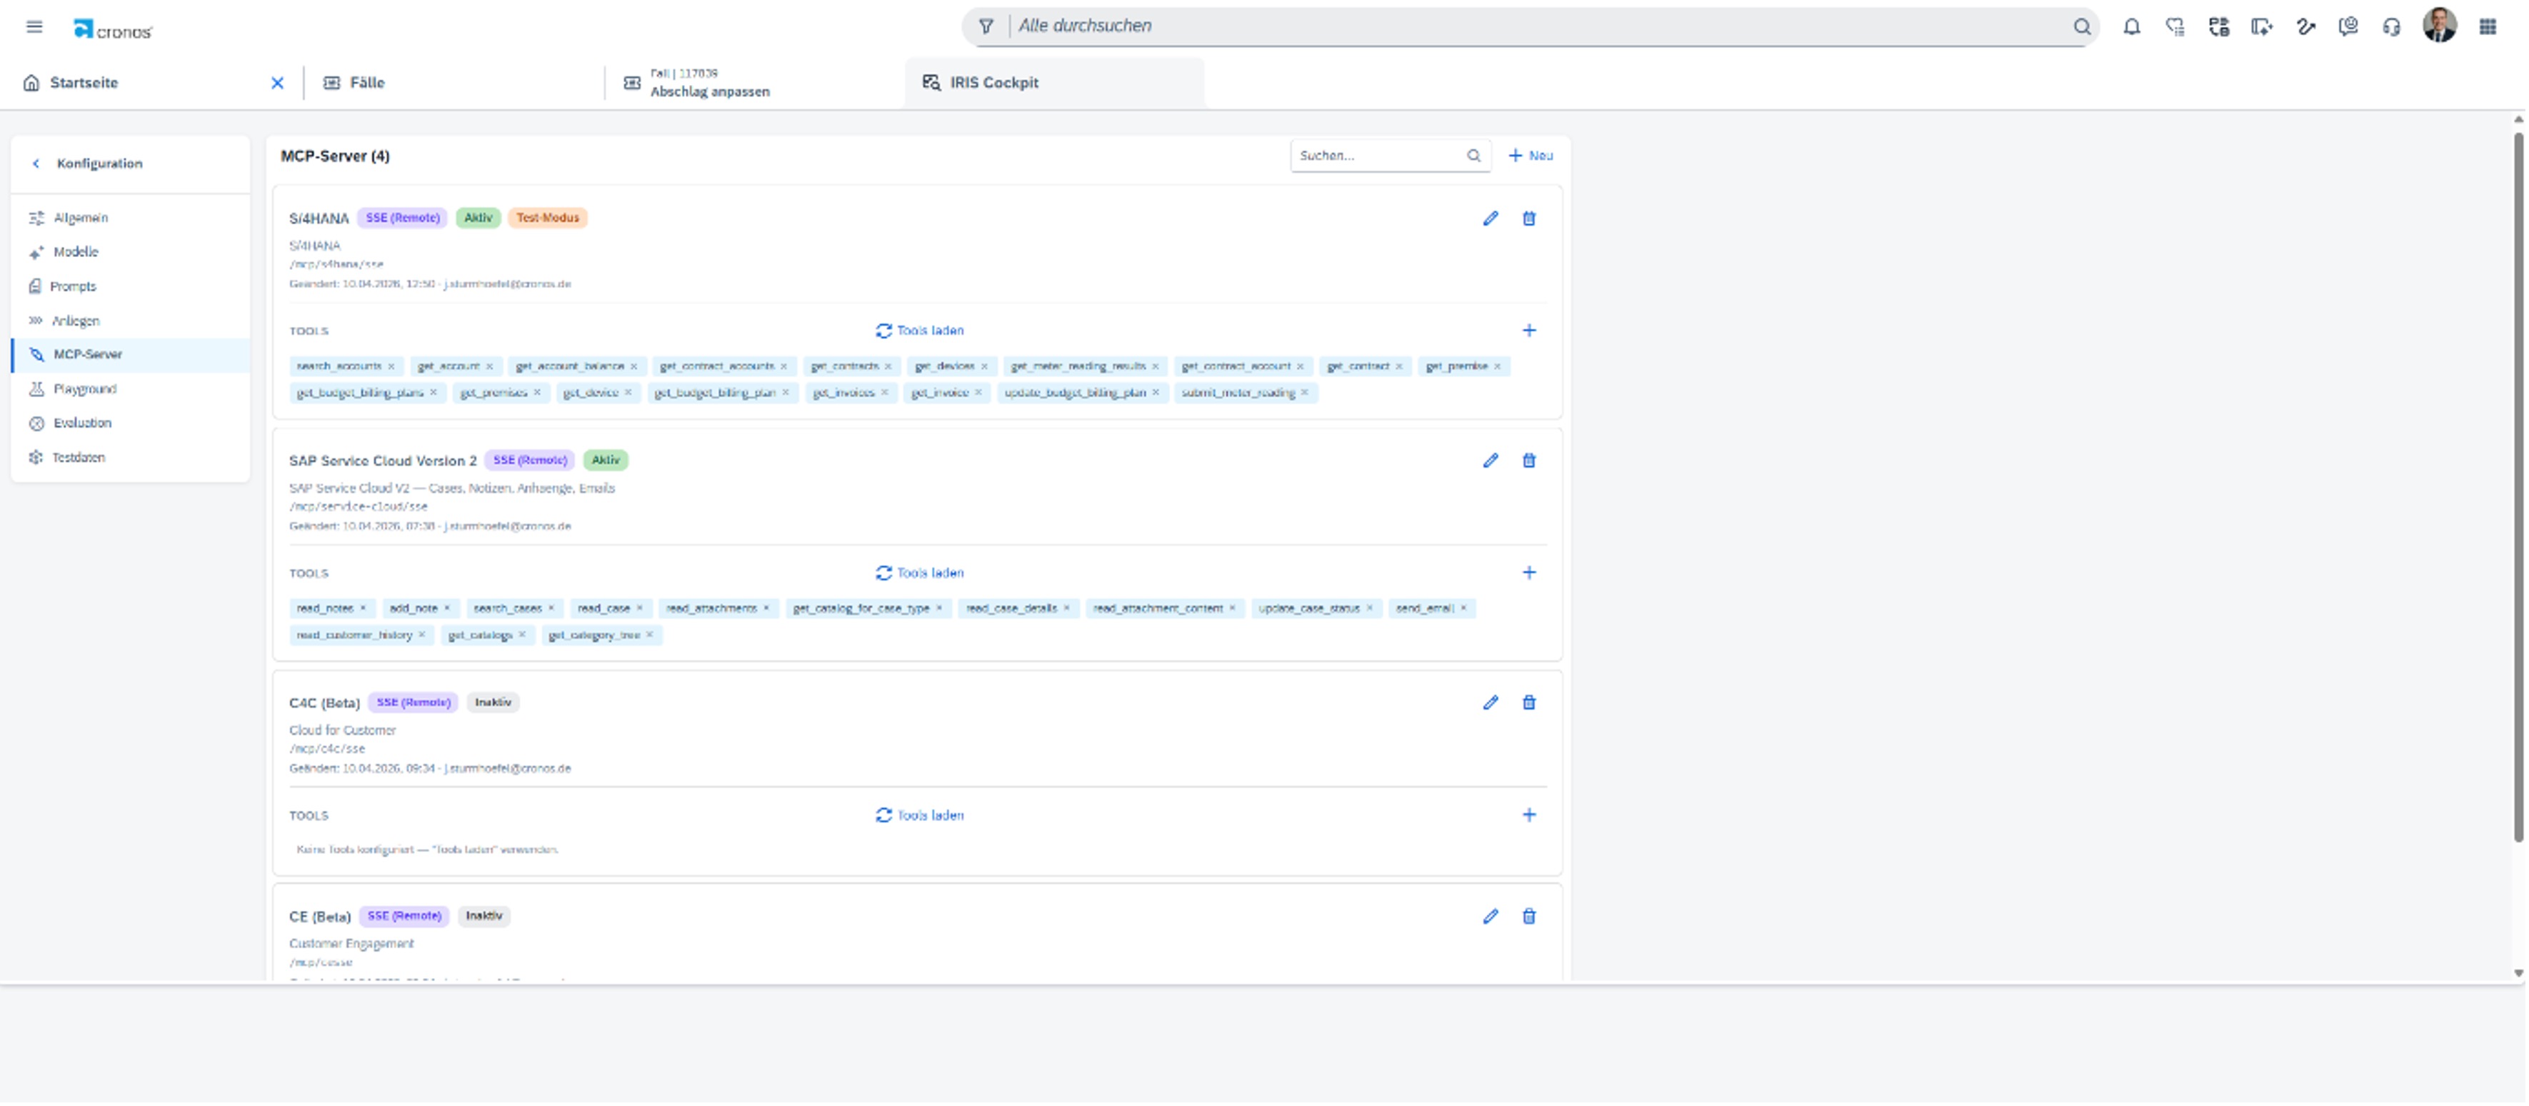Remove the update_case_status tool chip
The image size is (2529, 1106).
1368,610
